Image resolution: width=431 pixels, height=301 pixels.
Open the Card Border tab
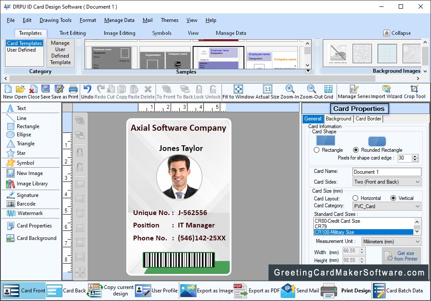369,119
